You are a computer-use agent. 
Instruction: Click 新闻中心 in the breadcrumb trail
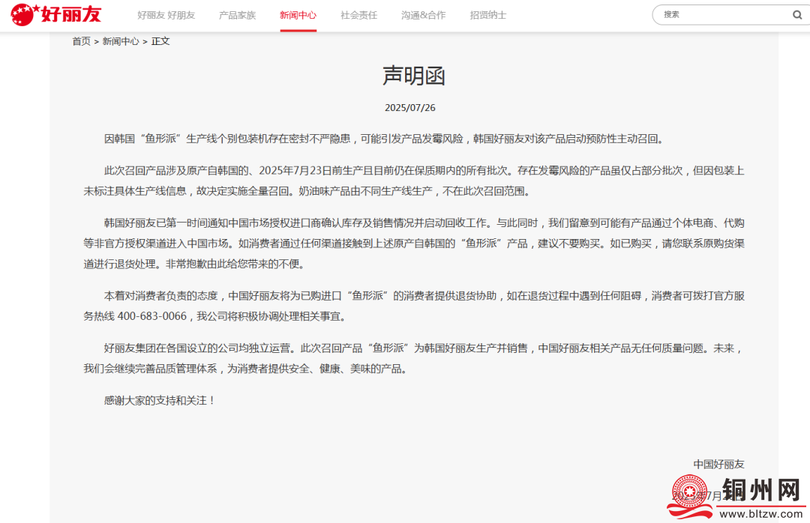point(121,41)
